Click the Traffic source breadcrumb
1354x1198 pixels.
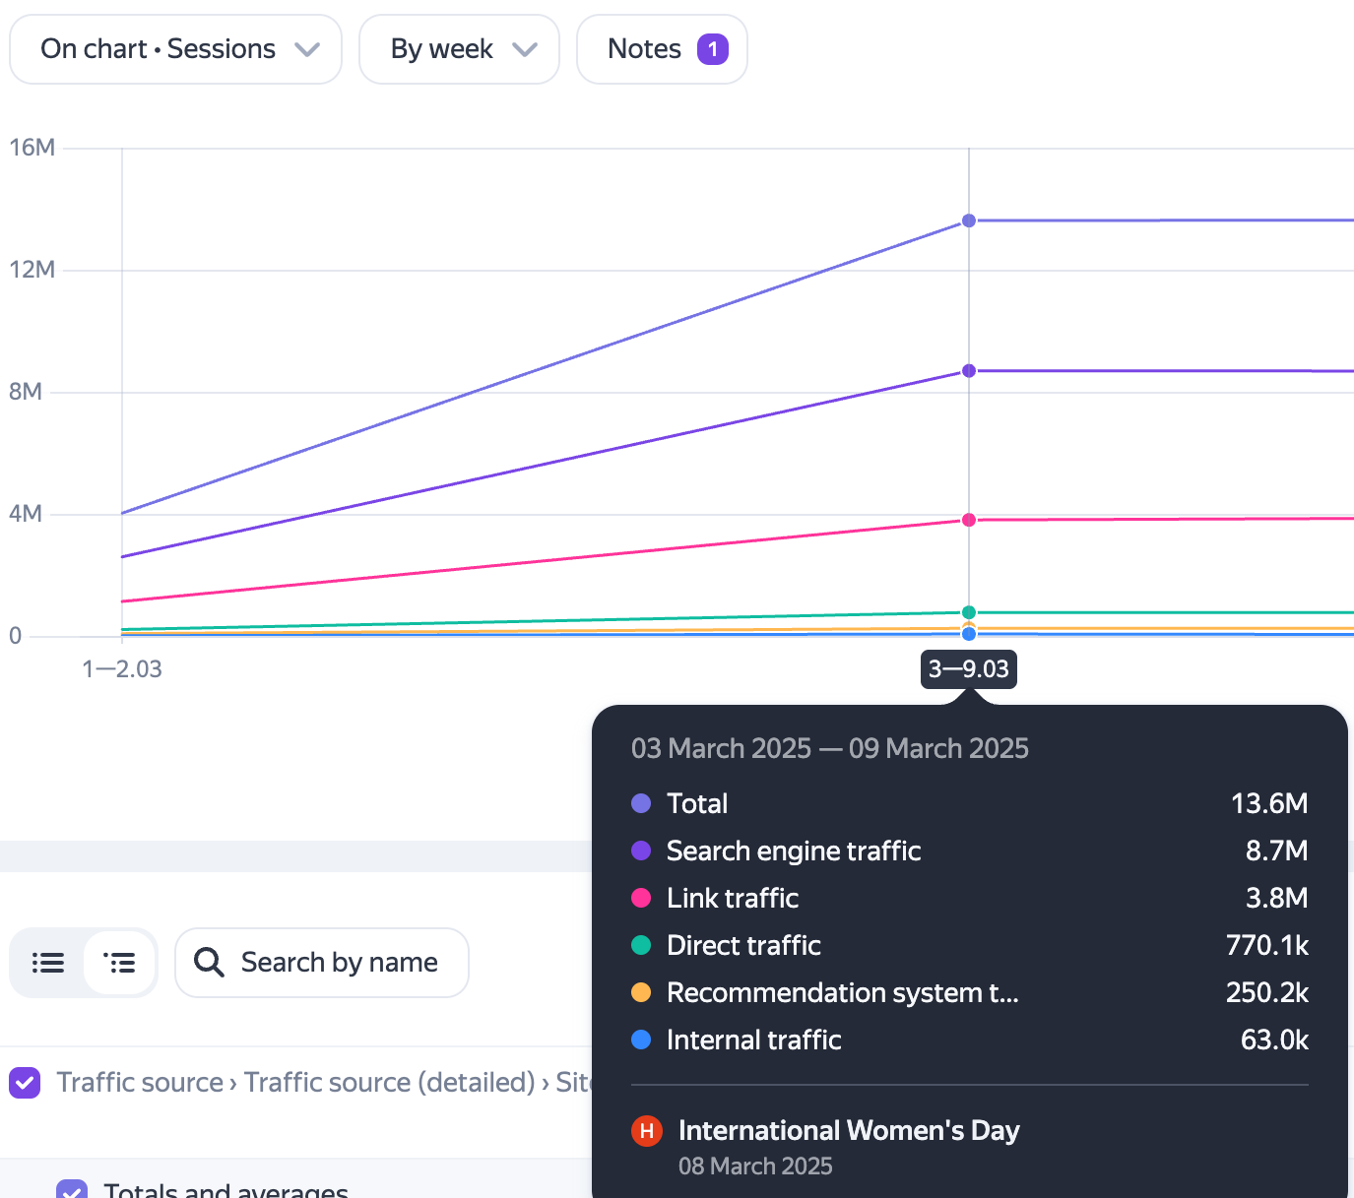pos(140,1083)
